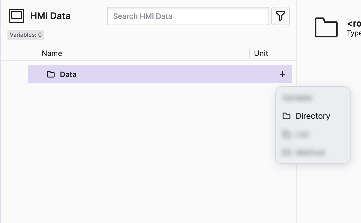This screenshot has height=223, width=361.
Task: Select the blurred entry above Directory
Action: pos(297,98)
